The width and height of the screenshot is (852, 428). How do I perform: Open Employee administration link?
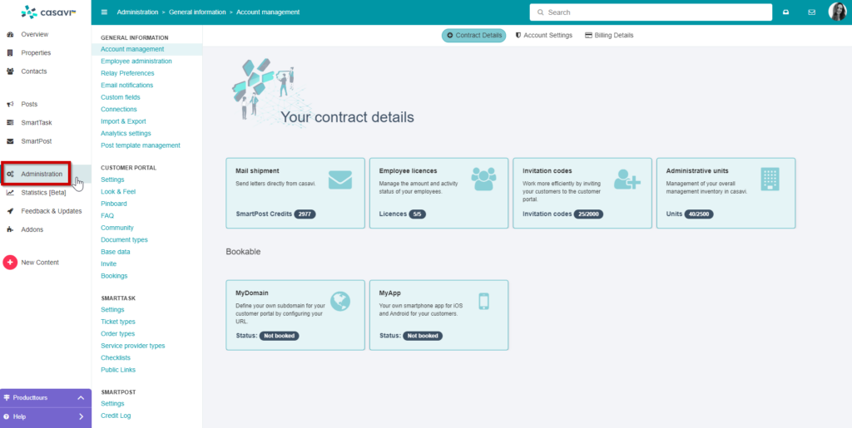(136, 61)
